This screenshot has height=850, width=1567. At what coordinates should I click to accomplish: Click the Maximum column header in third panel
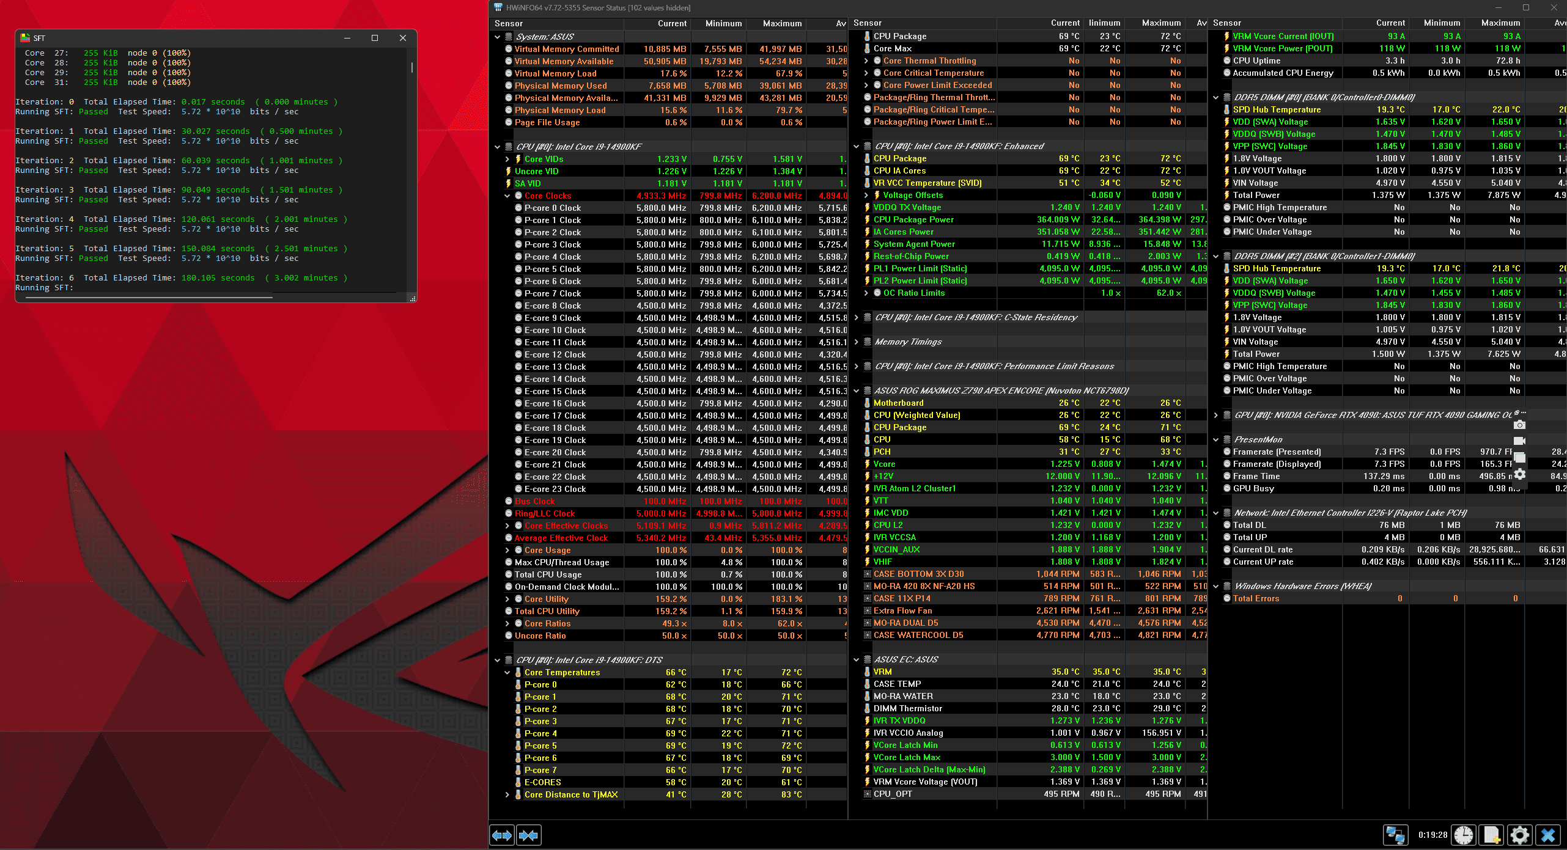pyautogui.click(x=1494, y=23)
